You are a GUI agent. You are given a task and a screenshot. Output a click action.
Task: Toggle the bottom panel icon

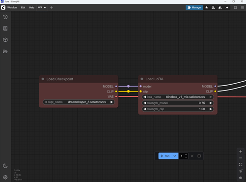235,7
